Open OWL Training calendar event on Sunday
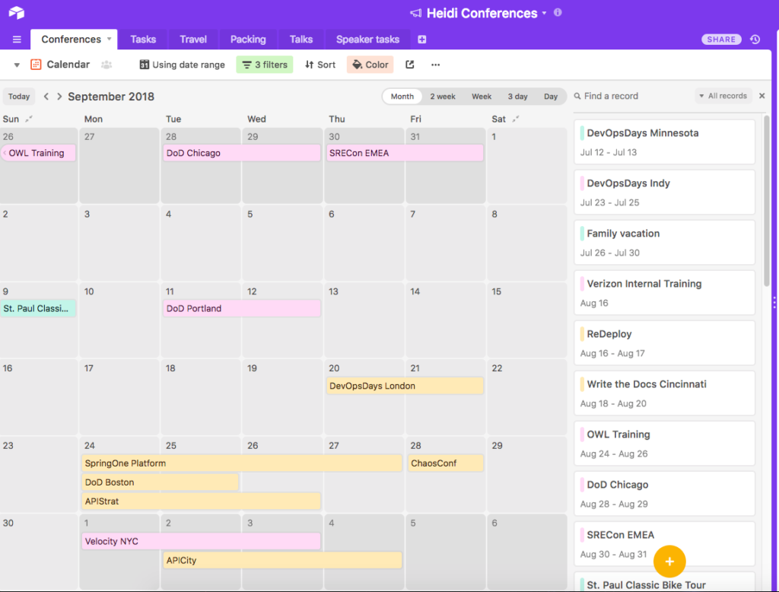 tap(38, 153)
